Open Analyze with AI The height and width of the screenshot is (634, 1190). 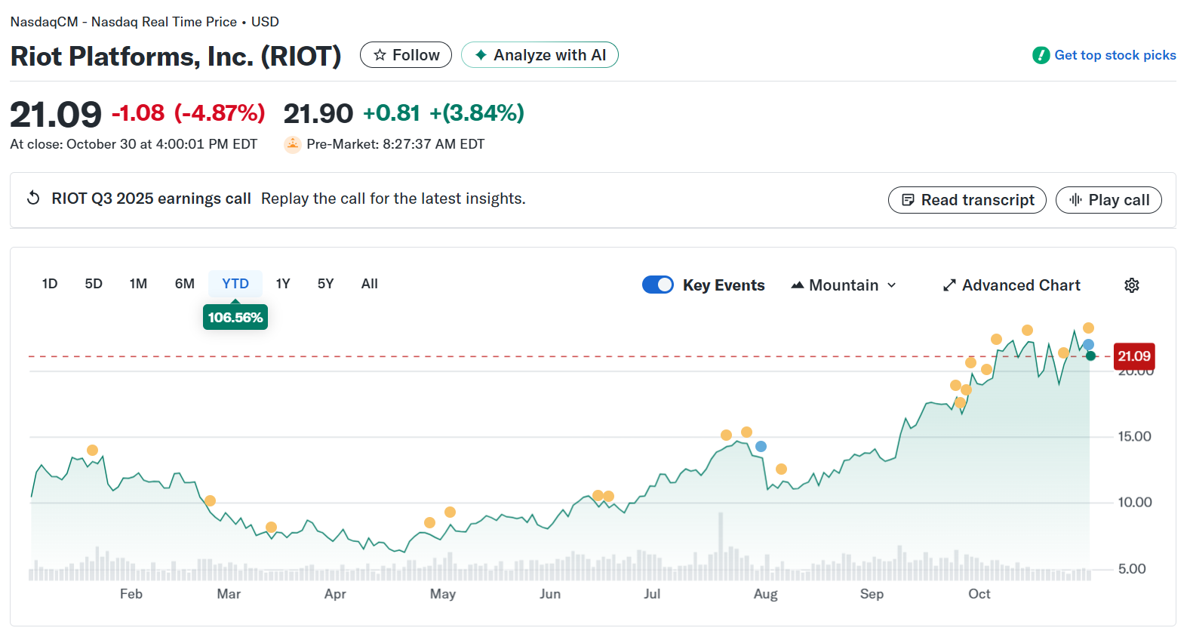540,55
